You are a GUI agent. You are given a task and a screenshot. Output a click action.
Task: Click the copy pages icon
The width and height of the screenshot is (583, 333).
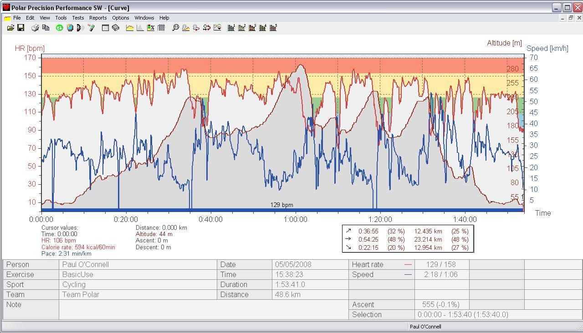pos(46,28)
